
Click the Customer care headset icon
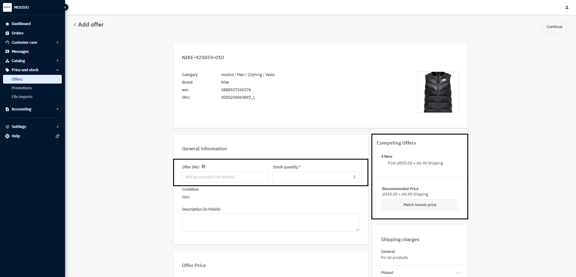[x=7, y=43]
